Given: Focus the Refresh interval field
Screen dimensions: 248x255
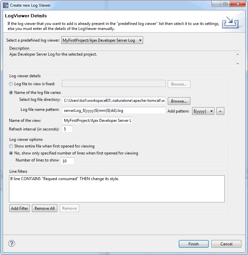Looking at the screenshot, I should pos(67,129).
